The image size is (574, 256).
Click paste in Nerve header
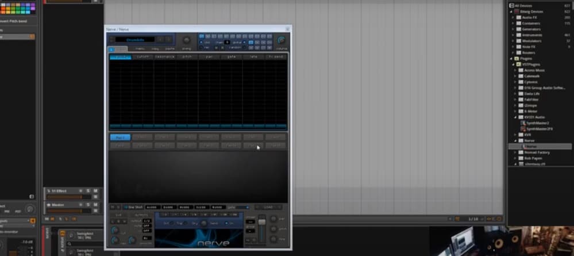coord(170,48)
